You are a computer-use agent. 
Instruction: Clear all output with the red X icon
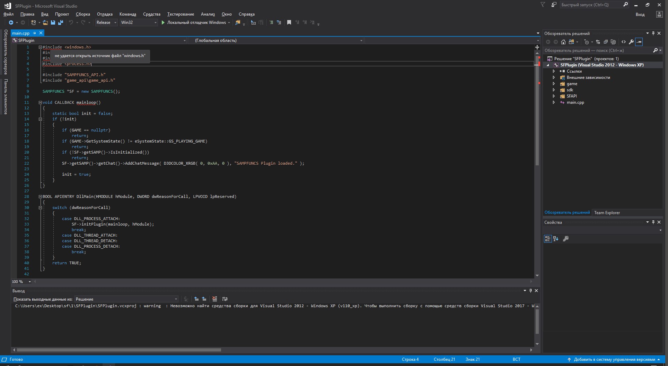point(214,299)
